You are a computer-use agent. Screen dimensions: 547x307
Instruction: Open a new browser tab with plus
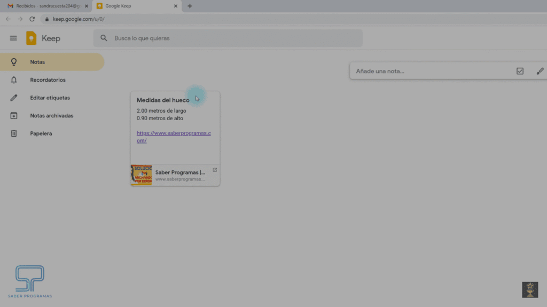pos(190,6)
